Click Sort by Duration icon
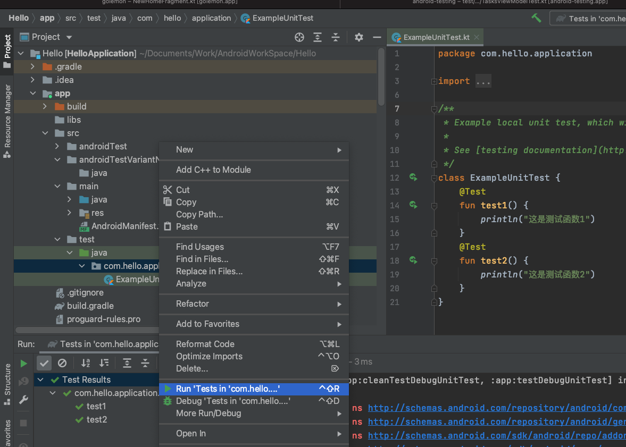The width and height of the screenshot is (626, 447). [104, 363]
